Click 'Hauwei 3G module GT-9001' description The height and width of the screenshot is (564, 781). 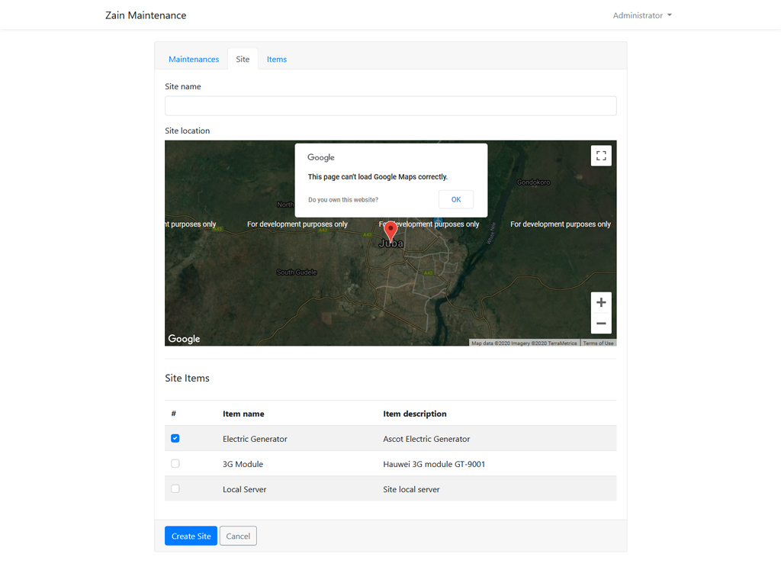click(434, 464)
